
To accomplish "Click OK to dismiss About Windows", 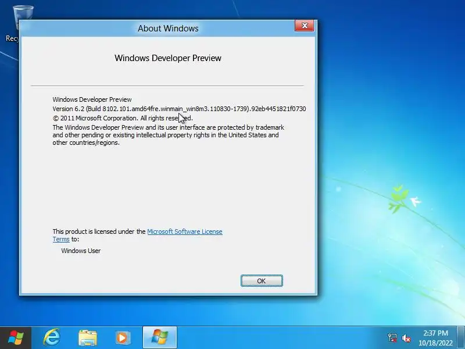I will point(262,281).
